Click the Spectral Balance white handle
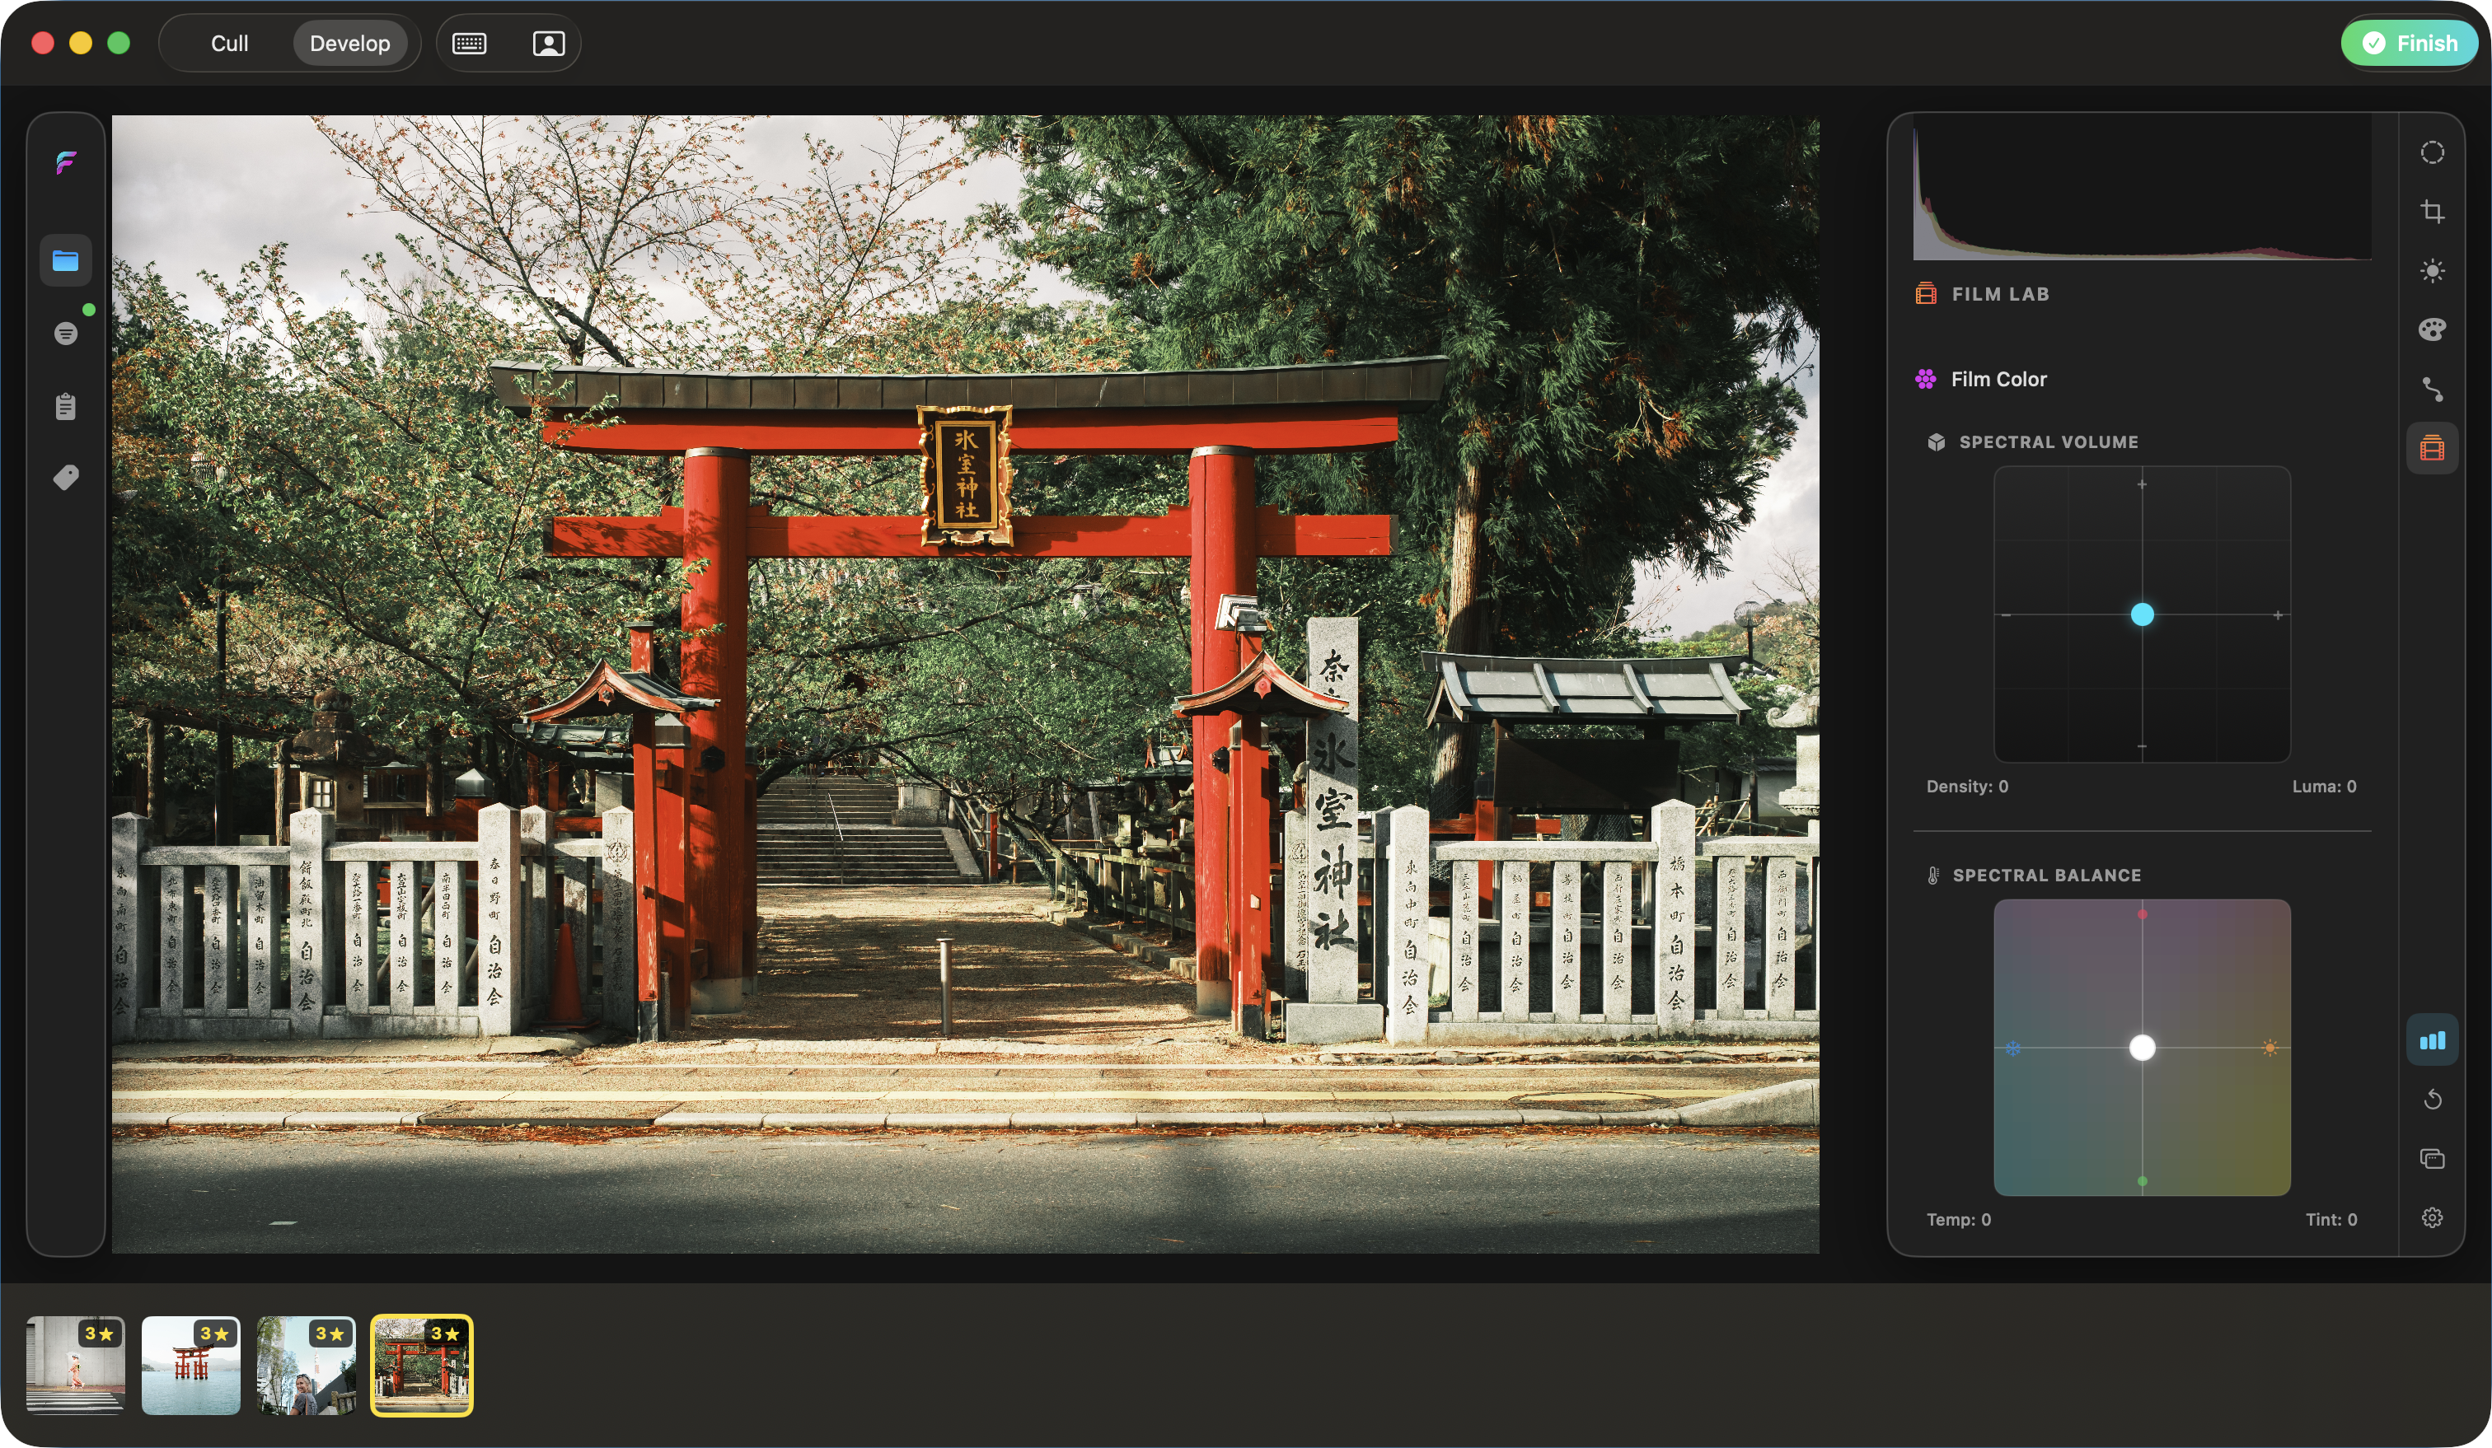This screenshot has height=1448, width=2492. (x=2141, y=1048)
